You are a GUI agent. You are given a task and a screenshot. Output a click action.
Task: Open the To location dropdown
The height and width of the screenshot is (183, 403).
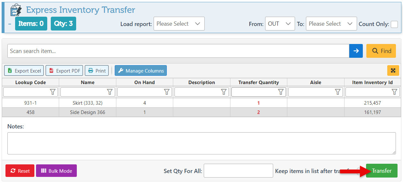tap(331, 24)
